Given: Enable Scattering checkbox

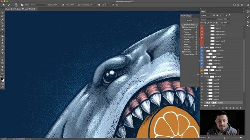Looking at the screenshot, I should tap(183, 30).
